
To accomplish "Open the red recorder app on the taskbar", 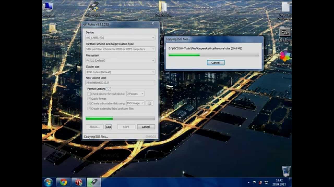I will (79, 182).
